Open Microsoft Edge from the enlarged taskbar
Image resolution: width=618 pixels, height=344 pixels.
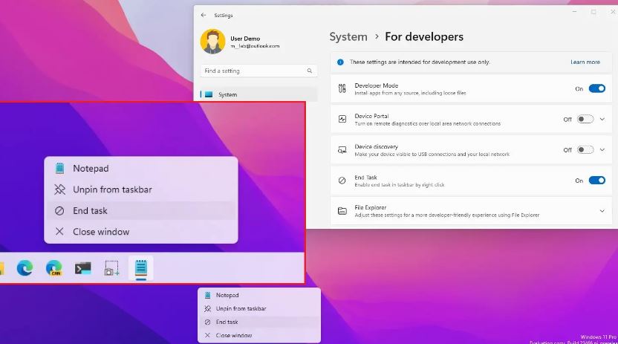pos(25,268)
